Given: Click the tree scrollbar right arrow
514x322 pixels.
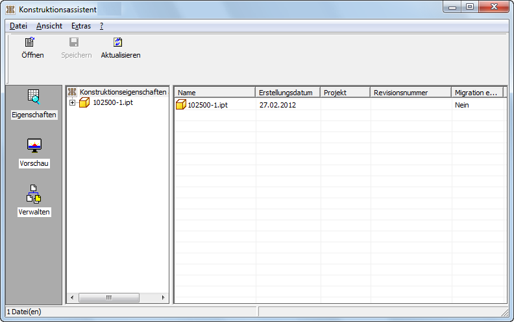Looking at the screenshot, I should [x=163, y=297].
